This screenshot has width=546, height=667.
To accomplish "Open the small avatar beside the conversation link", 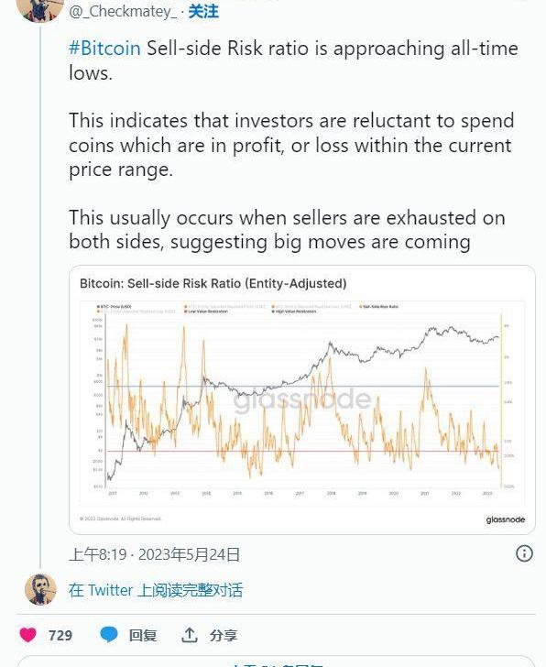I will click(41, 590).
